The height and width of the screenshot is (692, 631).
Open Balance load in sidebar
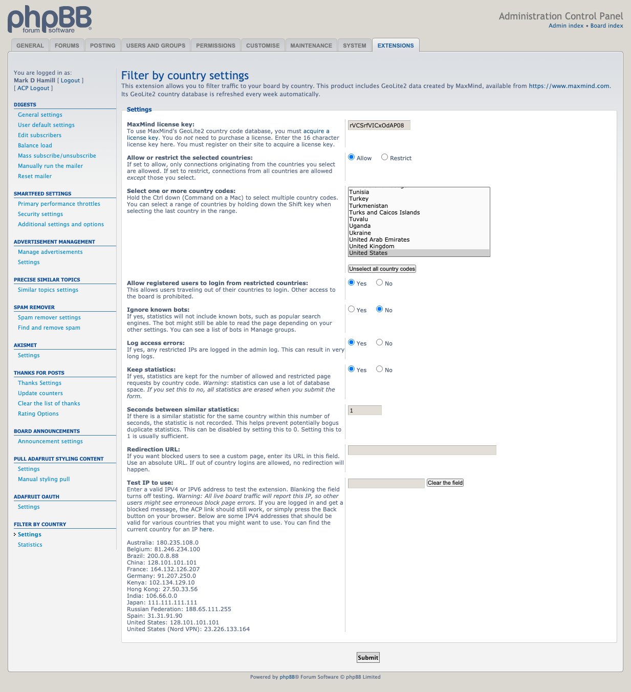point(35,145)
